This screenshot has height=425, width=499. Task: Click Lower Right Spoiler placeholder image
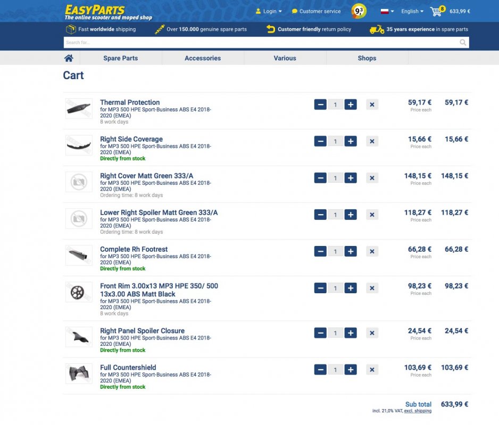click(x=79, y=219)
